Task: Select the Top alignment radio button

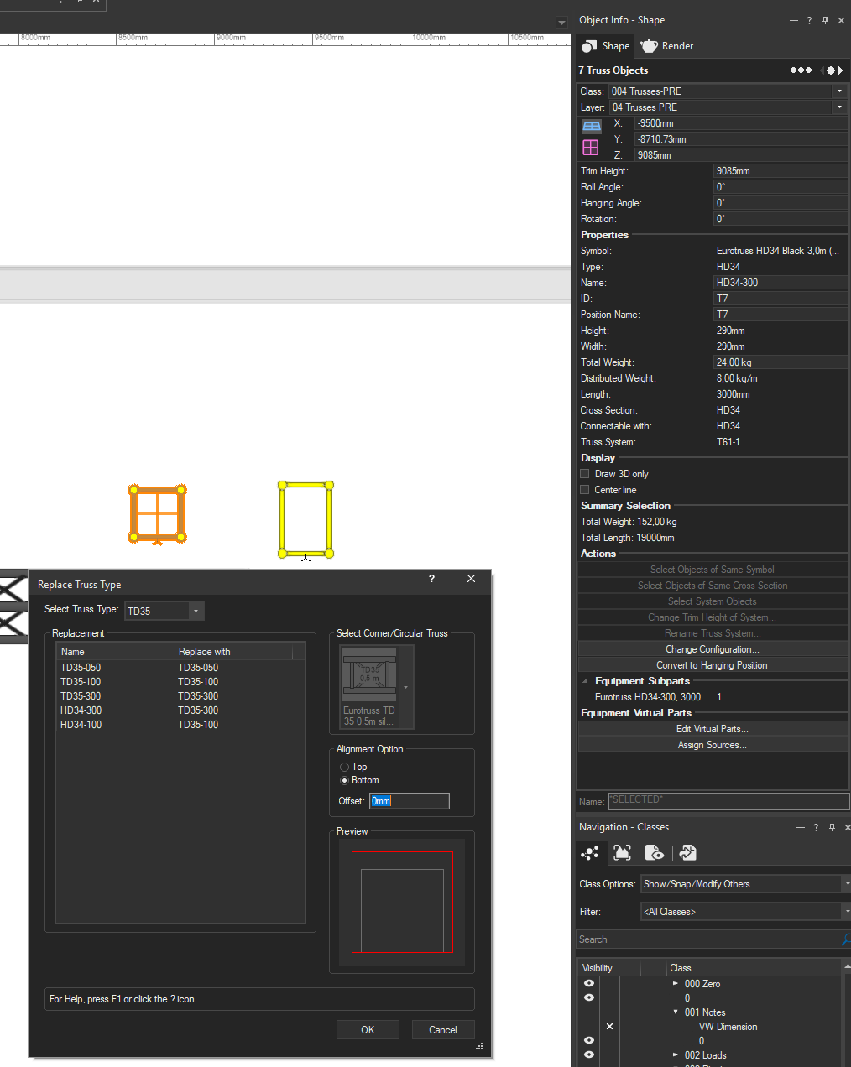Action: pos(344,767)
